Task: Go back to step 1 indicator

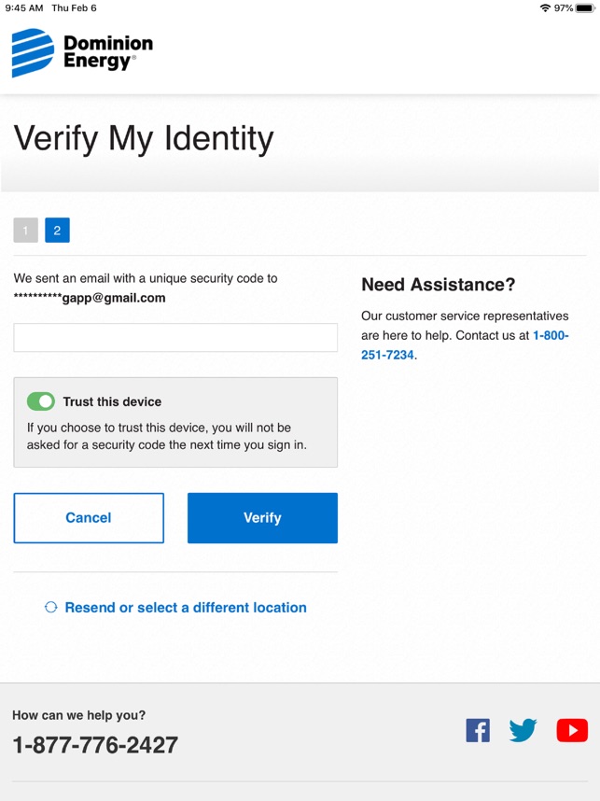Action: click(x=25, y=230)
